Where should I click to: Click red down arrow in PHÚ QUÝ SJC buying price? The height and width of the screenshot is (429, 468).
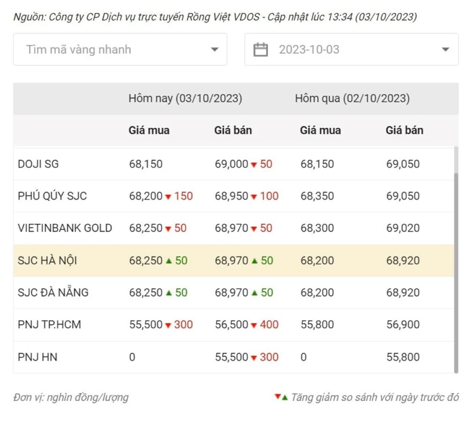pyautogui.click(x=168, y=197)
